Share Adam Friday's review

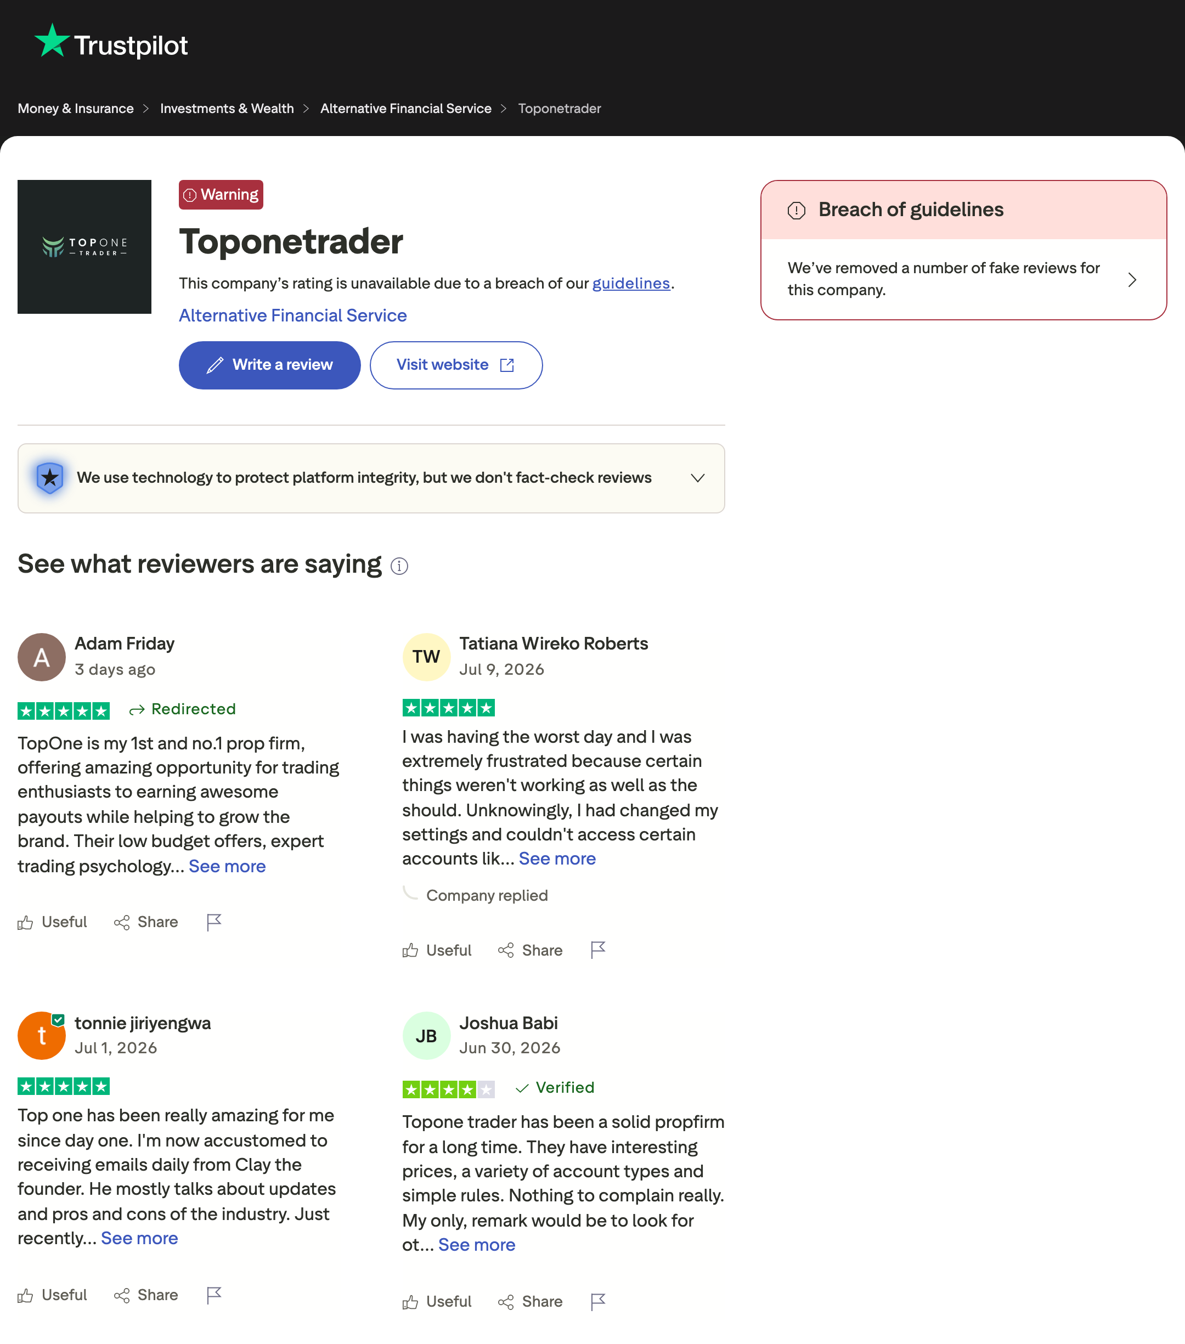(146, 923)
